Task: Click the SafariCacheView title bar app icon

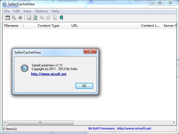Action: click(4, 4)
